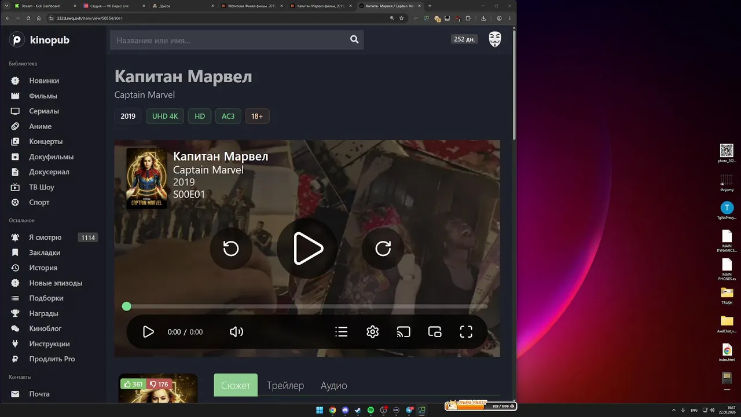This screenshot has height=417, width=741.
Task: Reload the page in the browser
Action: [x=28, y=18]
